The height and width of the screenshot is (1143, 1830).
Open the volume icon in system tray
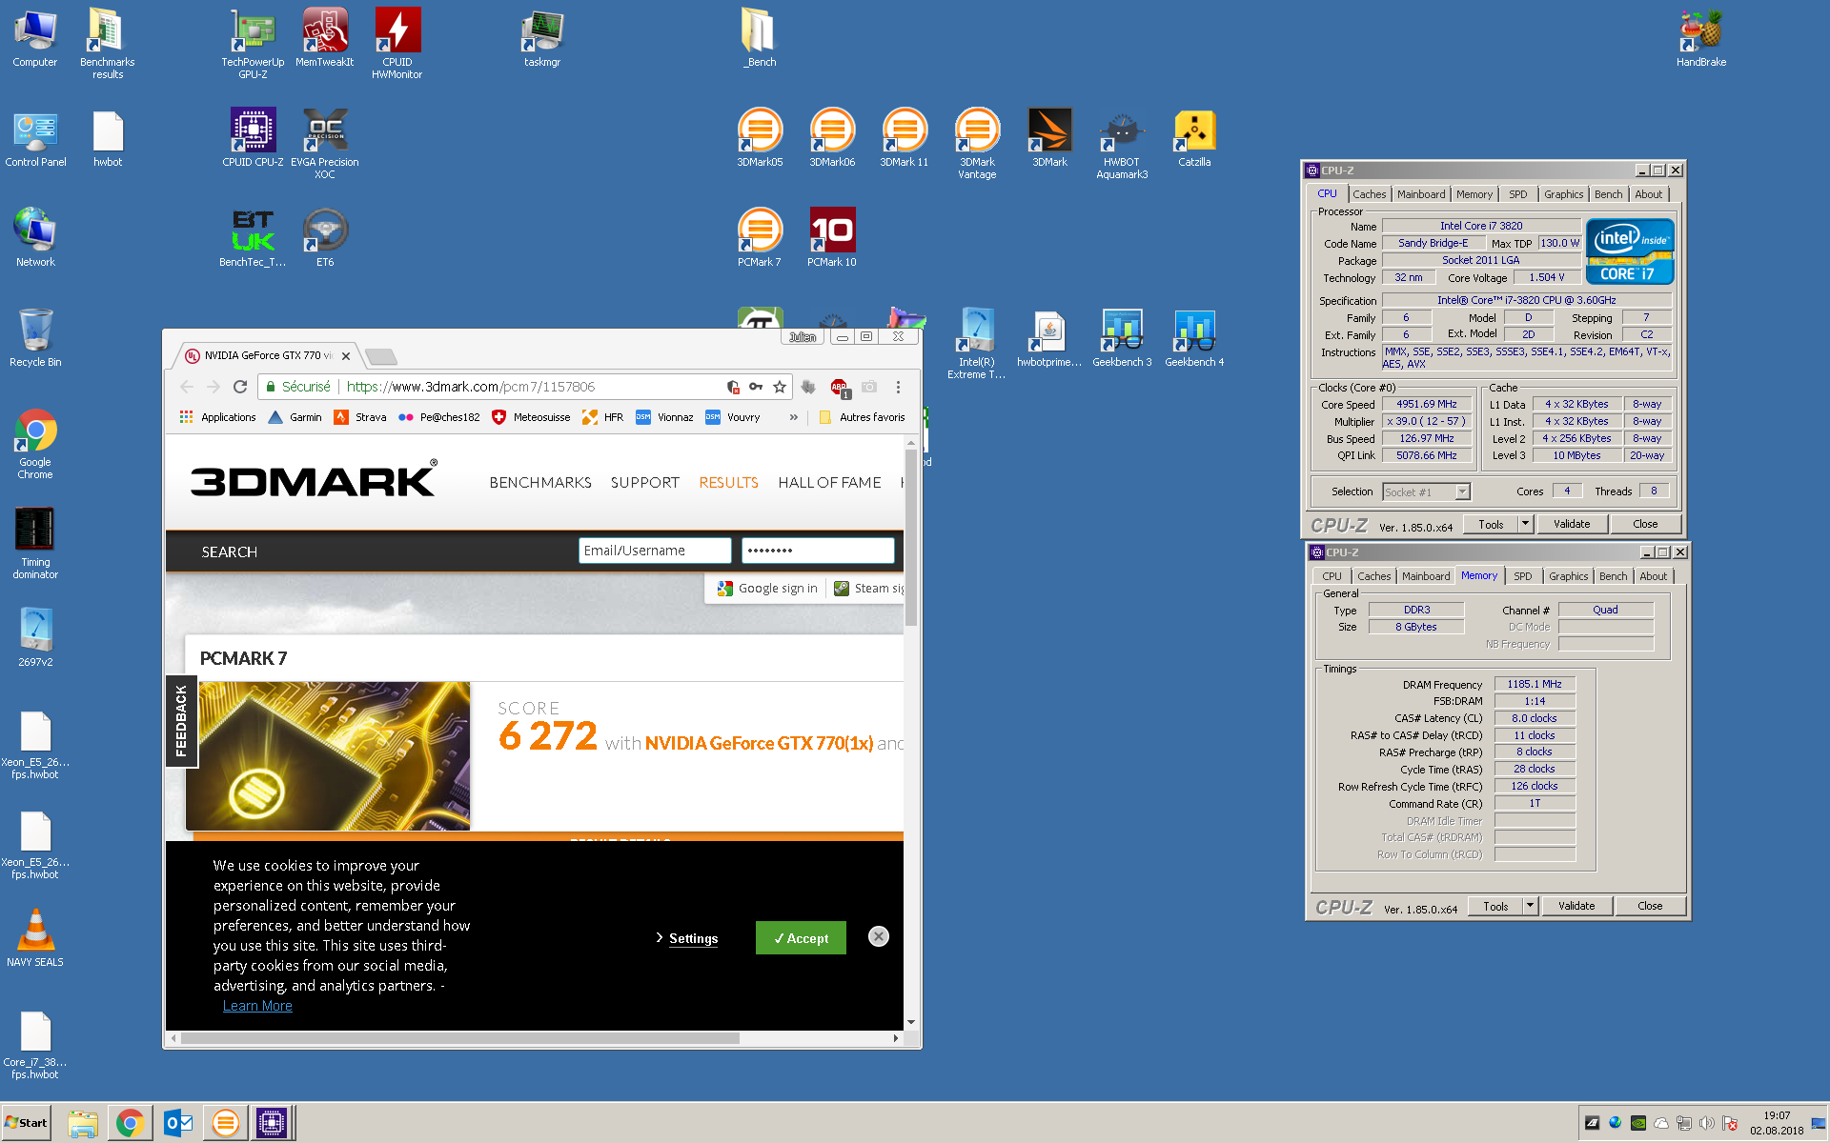(1706, 1123)
